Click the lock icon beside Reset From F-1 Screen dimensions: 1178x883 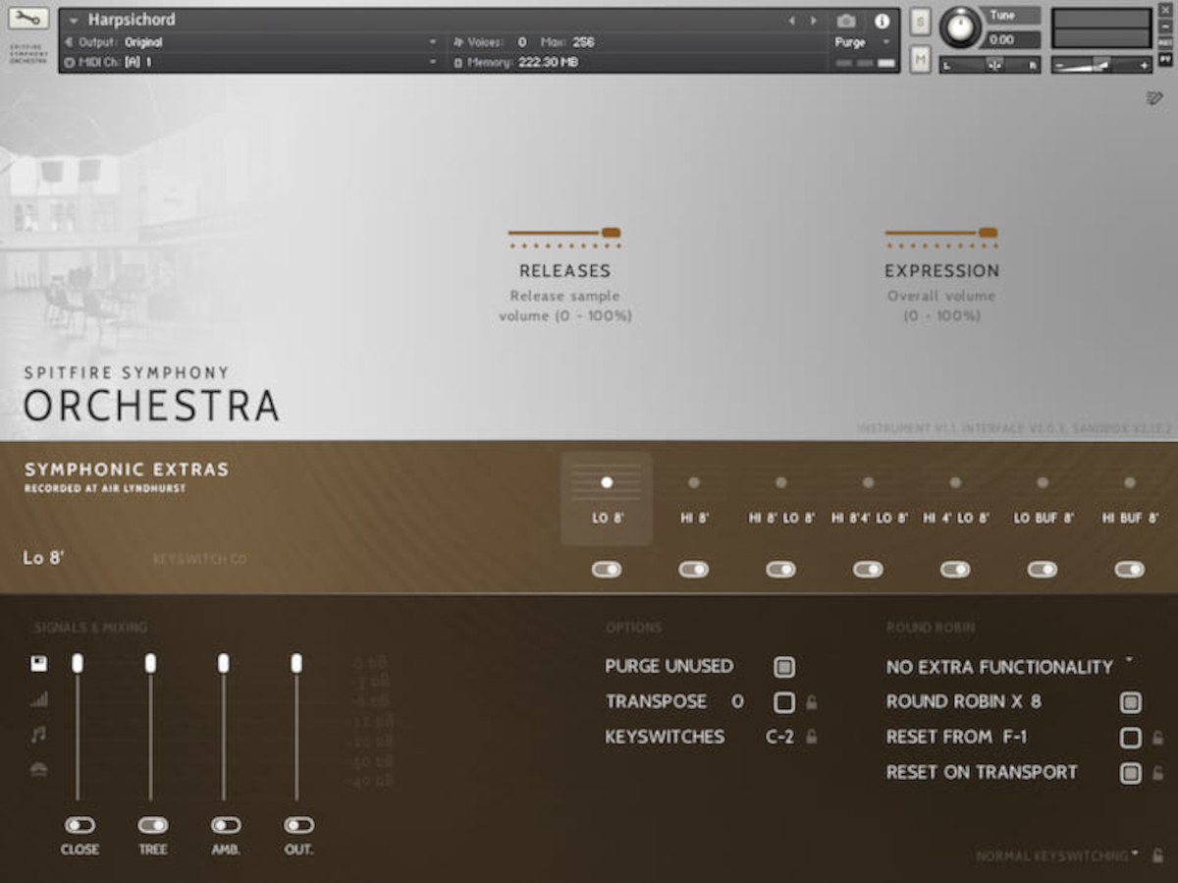tap(1157, 738)
